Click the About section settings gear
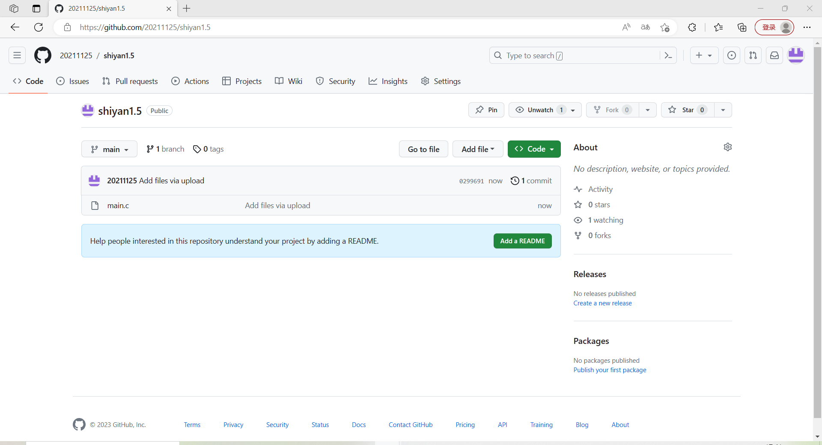This screenshot has height=445, width=822. pyautogui.click(x=727, y=147)
